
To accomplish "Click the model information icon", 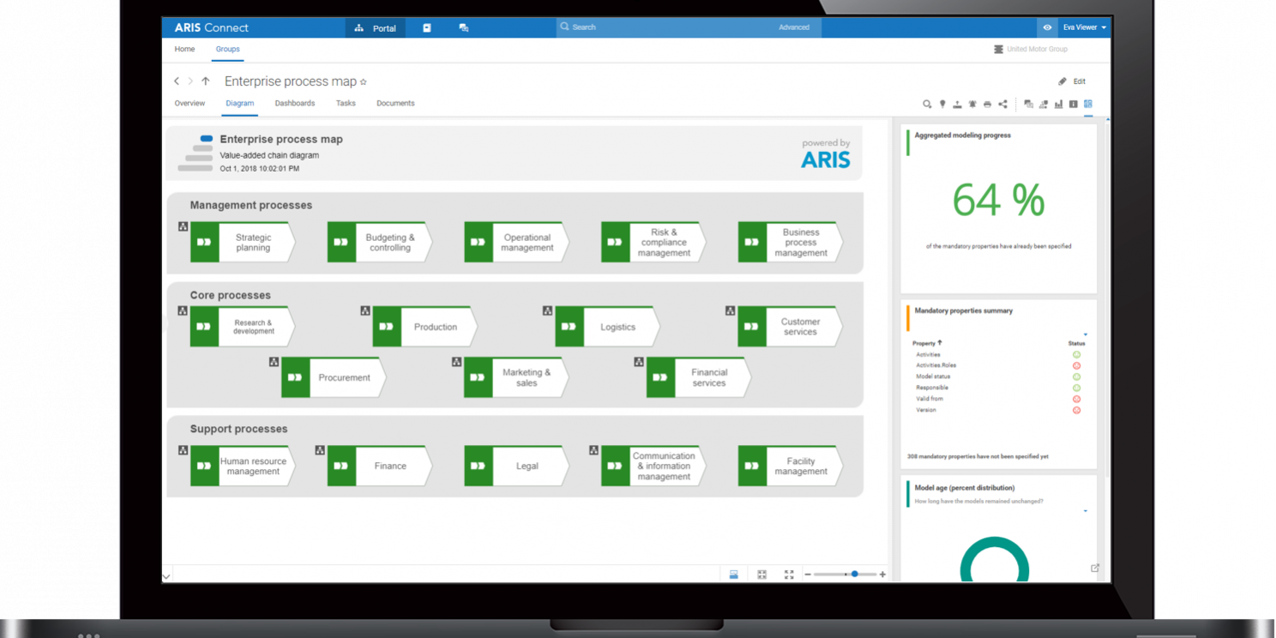I will (1073, 104).
